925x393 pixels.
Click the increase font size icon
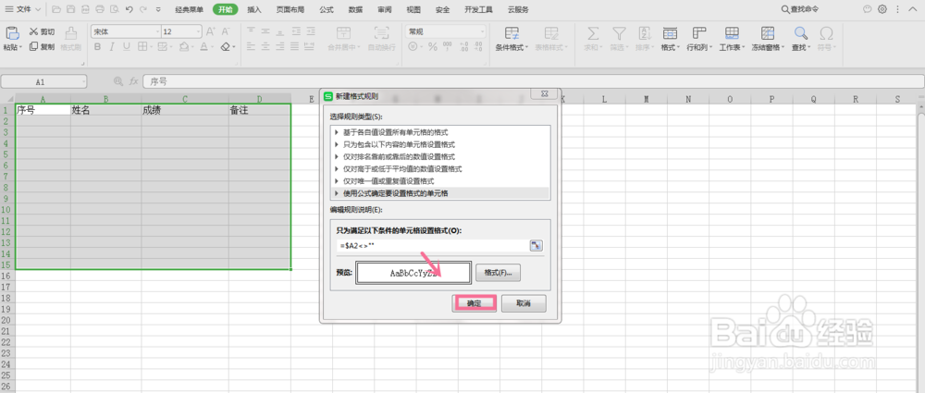[x=213, y=31]
